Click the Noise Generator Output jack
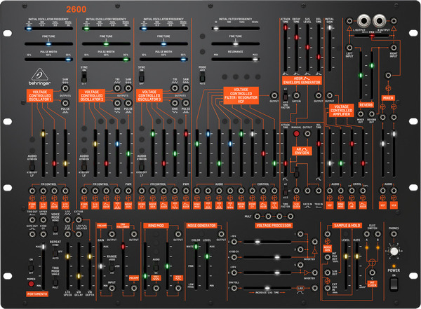Screen dimensions: 421x309 (x=221, y=234)
